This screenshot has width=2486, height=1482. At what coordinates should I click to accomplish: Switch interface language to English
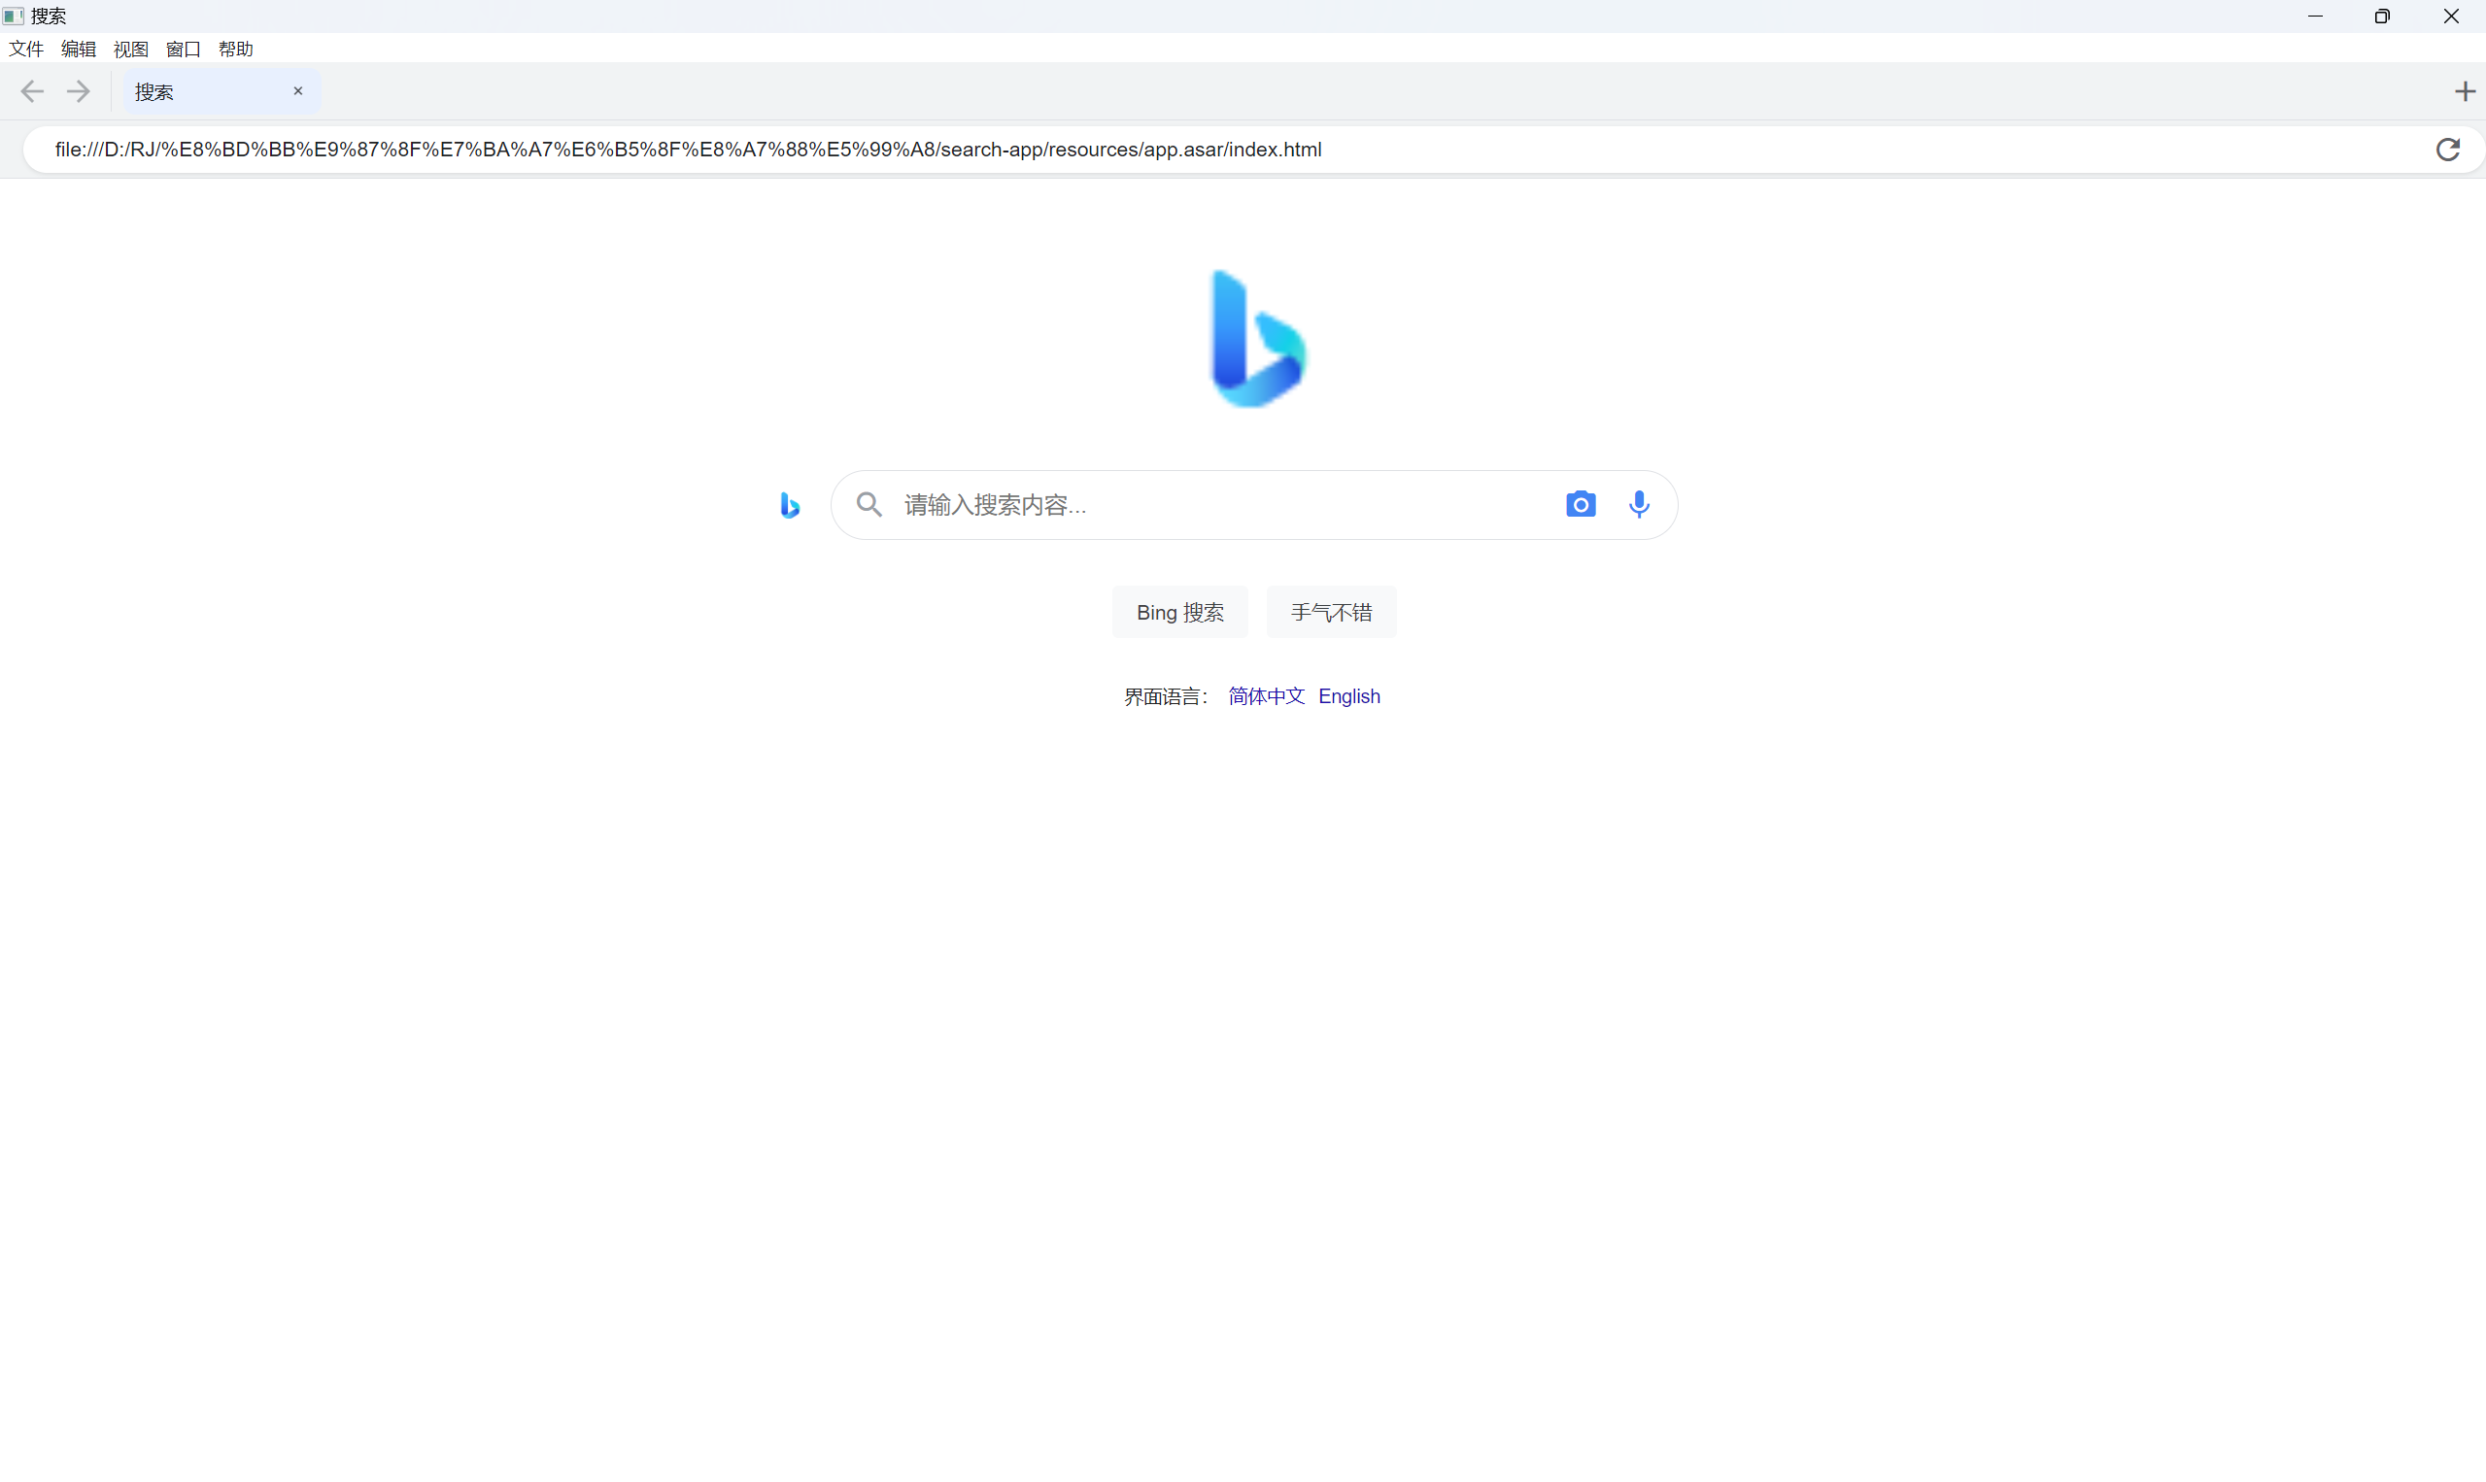click(1348, 696)
